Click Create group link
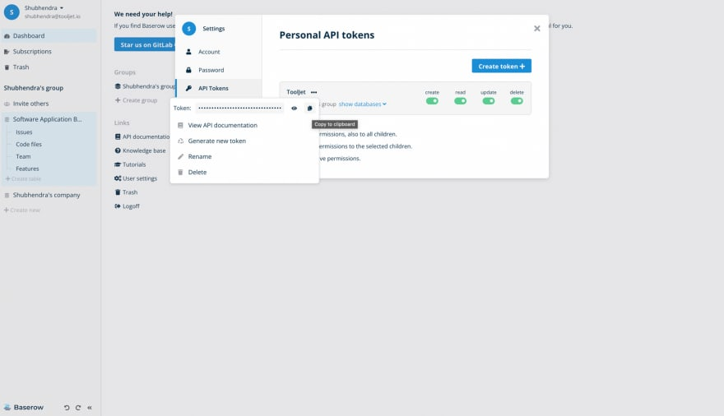724x416 pixels. tap(137, 100)
